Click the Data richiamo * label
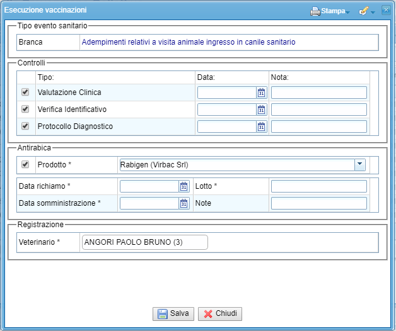396x331 pixels. (x=44, y=186)
